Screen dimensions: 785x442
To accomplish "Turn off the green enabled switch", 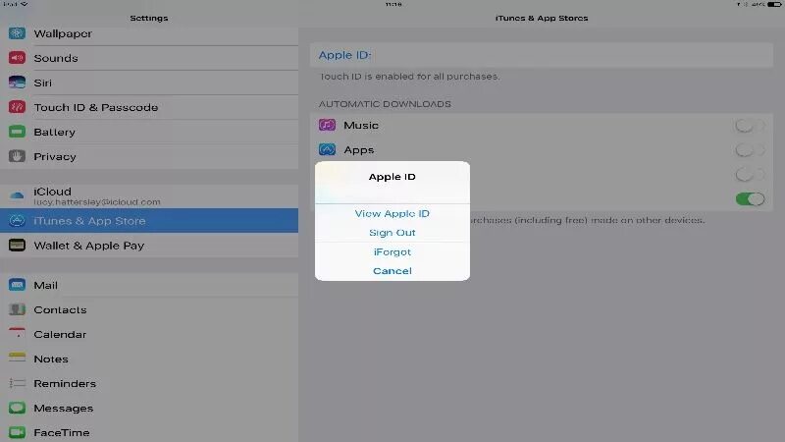I will click(x=750, y=199).
